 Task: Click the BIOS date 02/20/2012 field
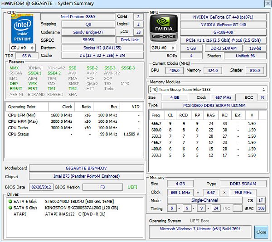[x=41, y=187]
